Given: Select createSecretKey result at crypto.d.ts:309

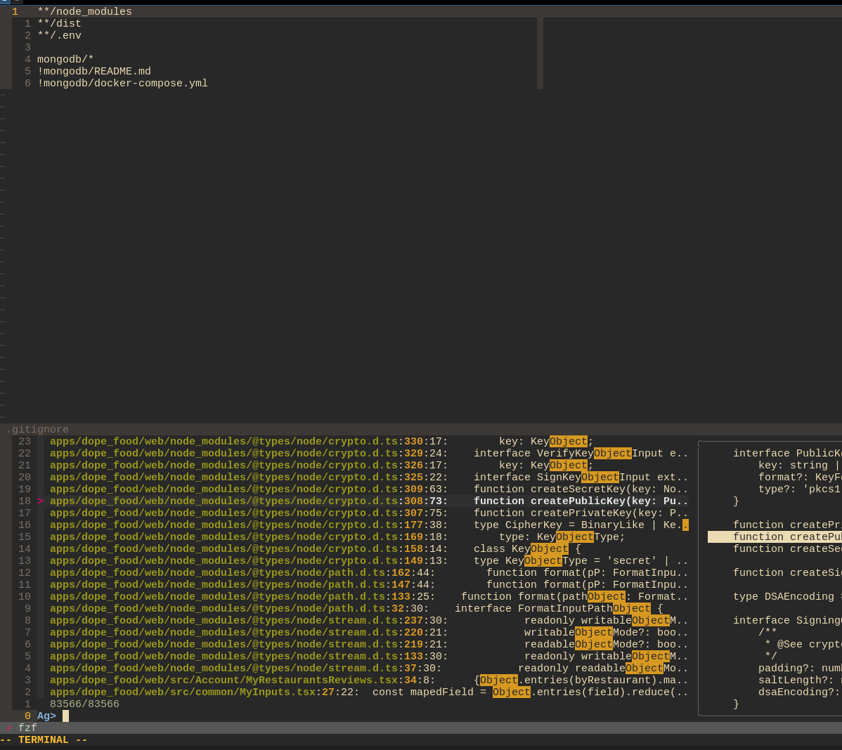Looking at the screenshot, I should pyautogui.click(x=369, y=489).
